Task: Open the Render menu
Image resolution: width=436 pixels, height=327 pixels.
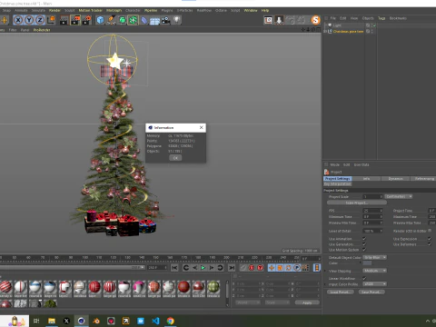Action: [x=54, y=10]
